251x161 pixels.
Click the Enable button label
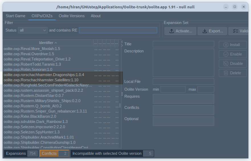pyautogui.click(x=236, y=54)
